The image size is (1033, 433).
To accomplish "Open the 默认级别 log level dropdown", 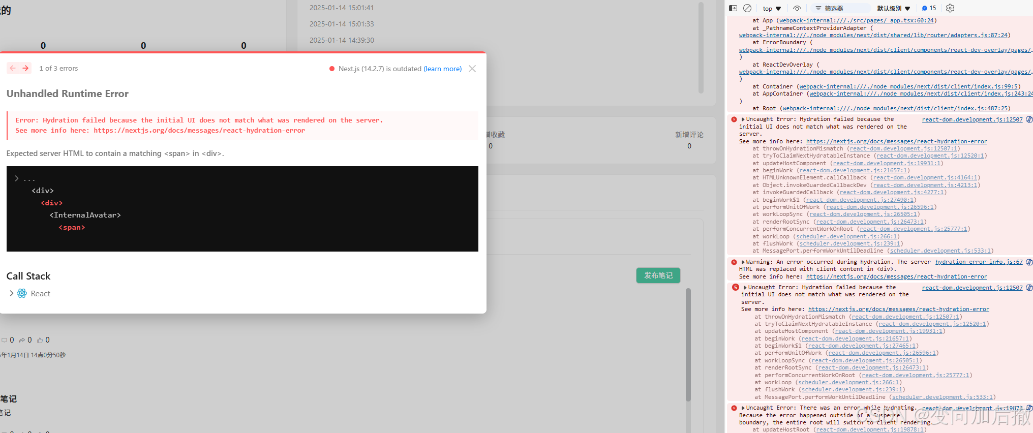I will pos(893,8).
